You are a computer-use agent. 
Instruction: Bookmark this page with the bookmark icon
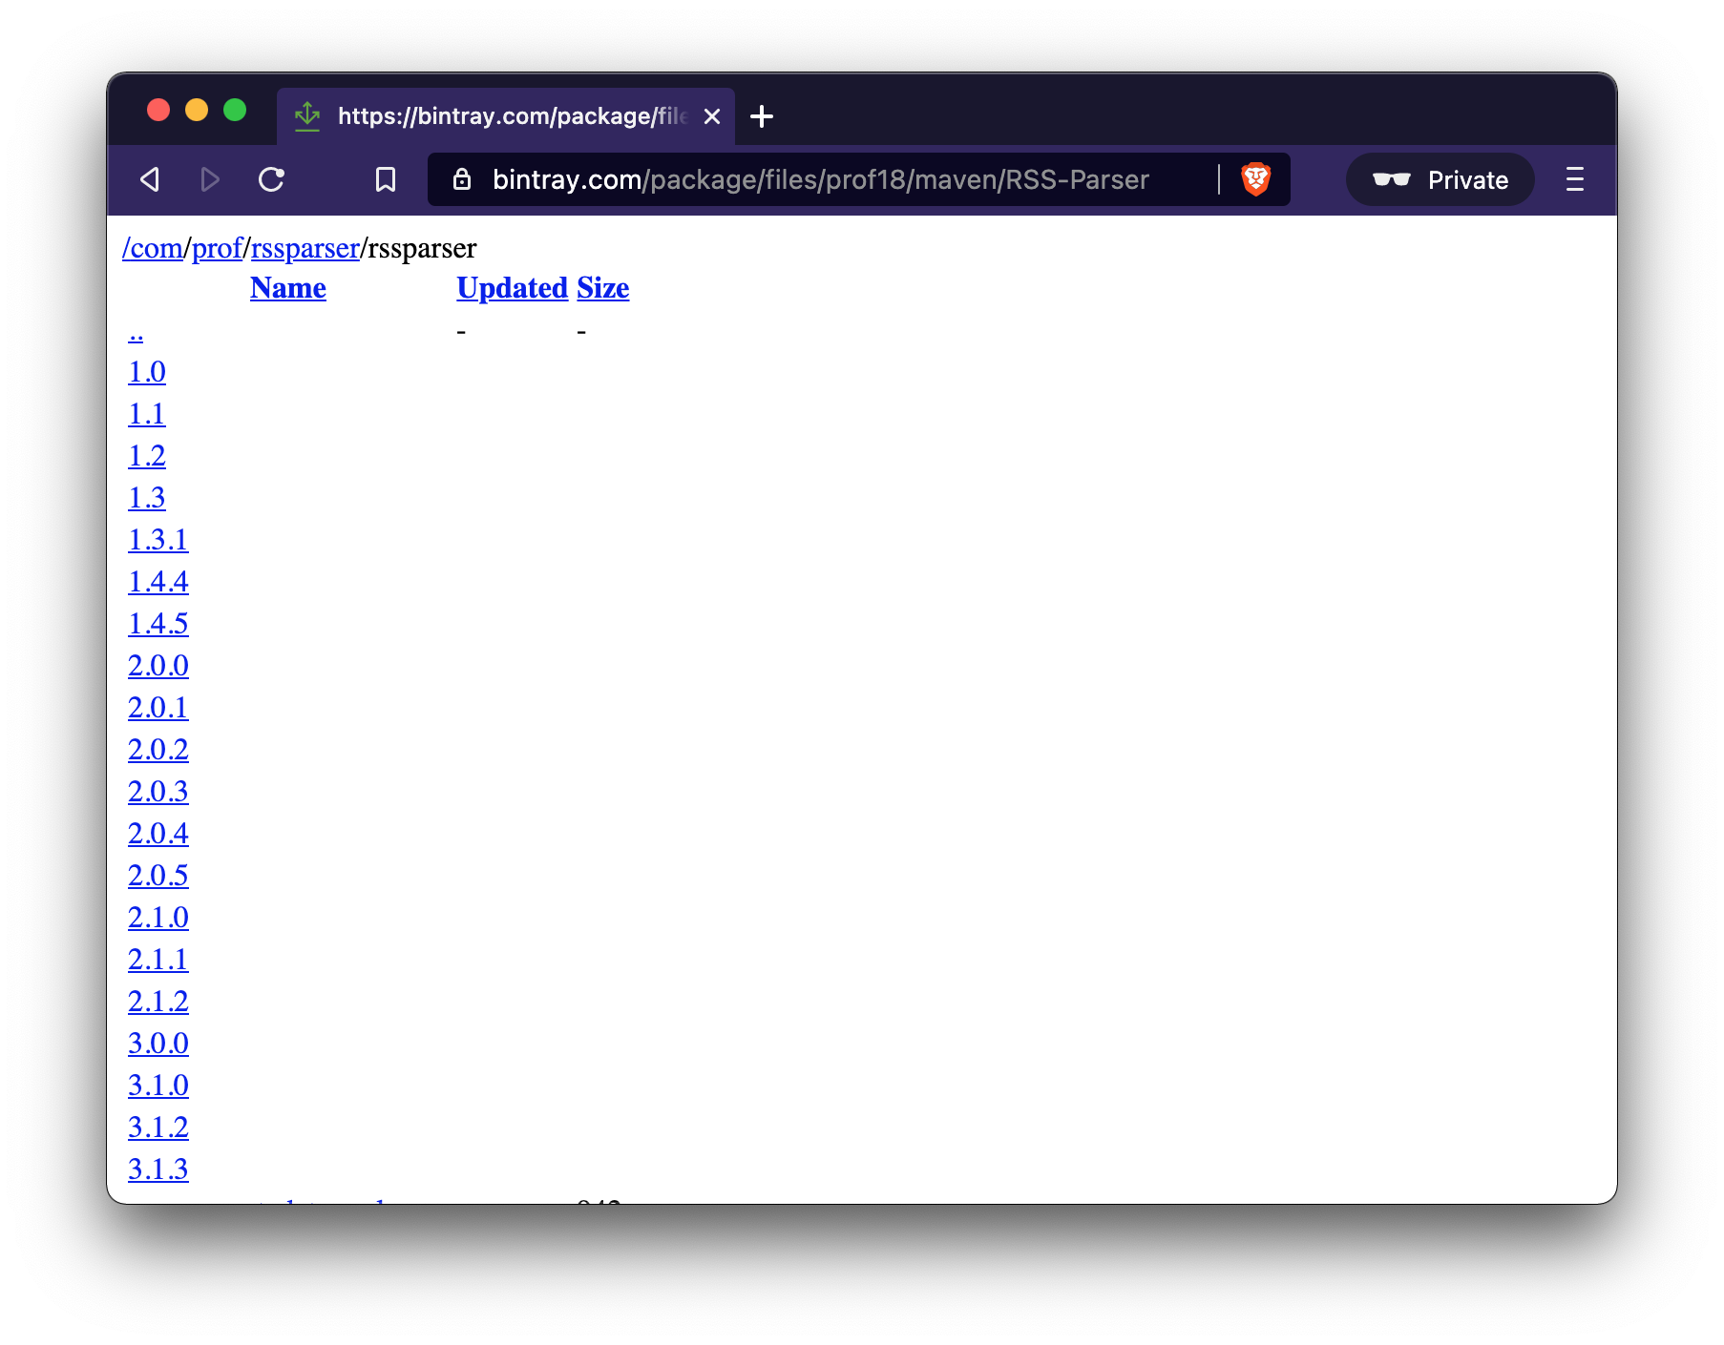[386, 179]
